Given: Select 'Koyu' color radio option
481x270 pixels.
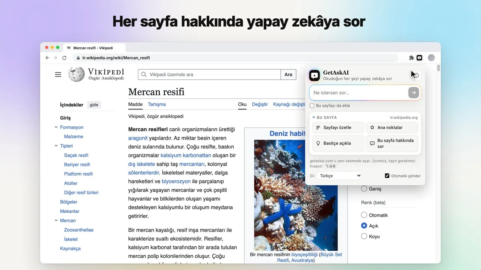Looking at the screenshot, I should pos(364,236).
